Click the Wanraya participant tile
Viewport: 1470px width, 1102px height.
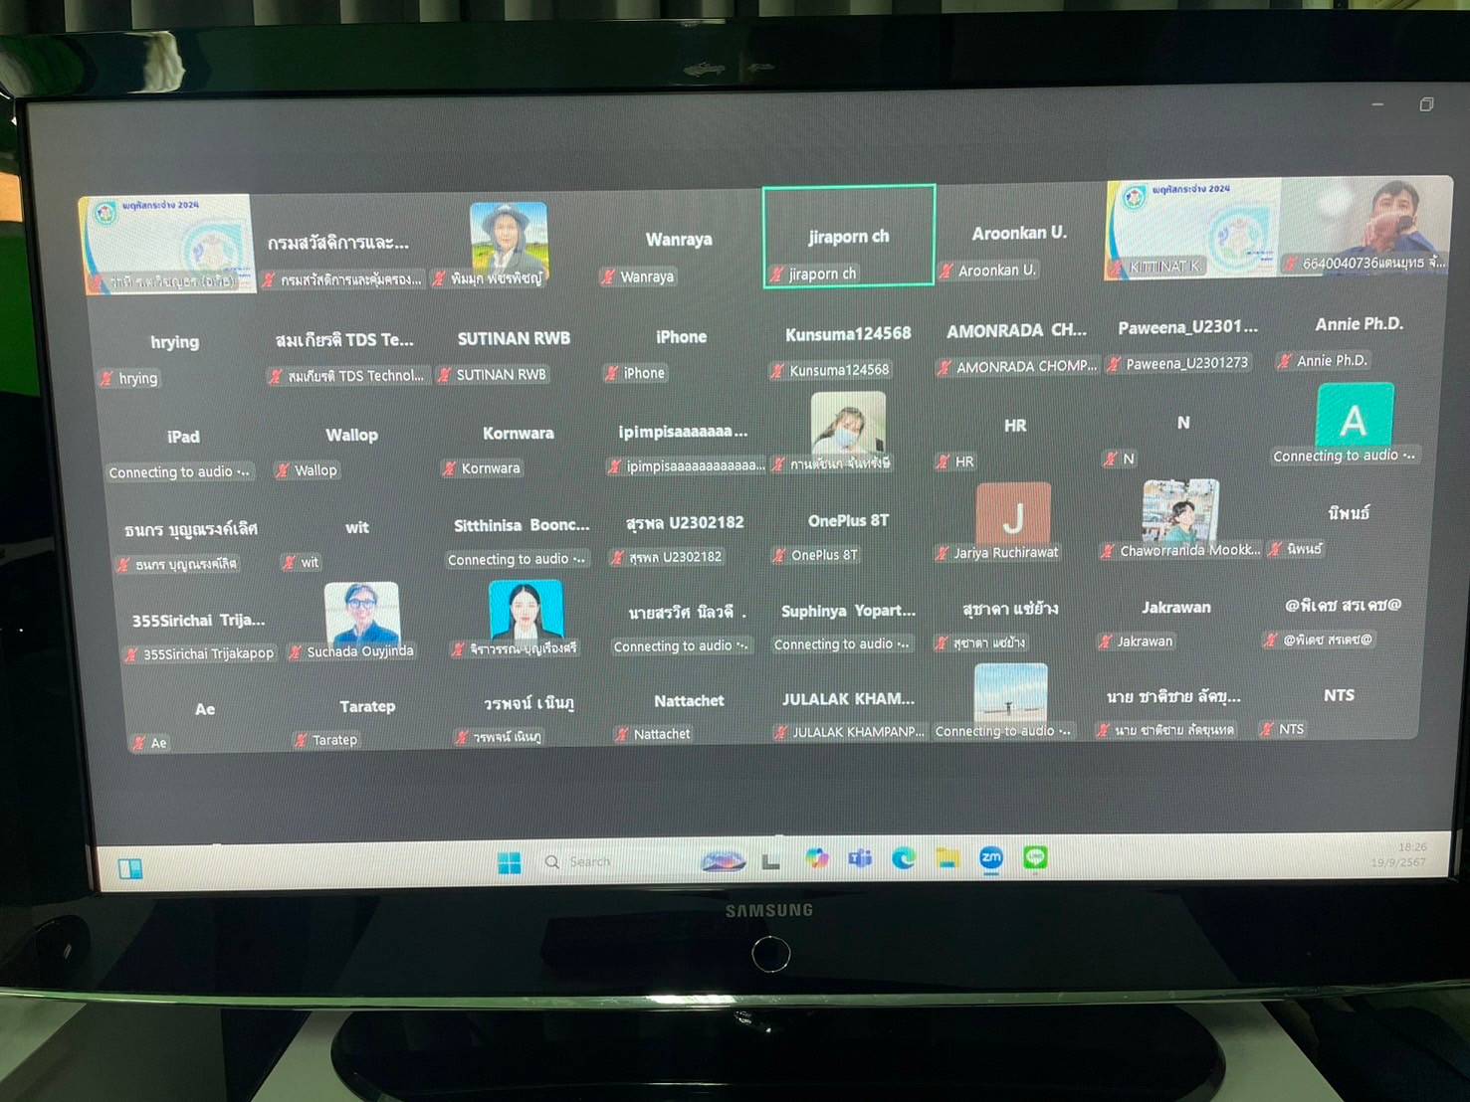[x=679, y=241]
